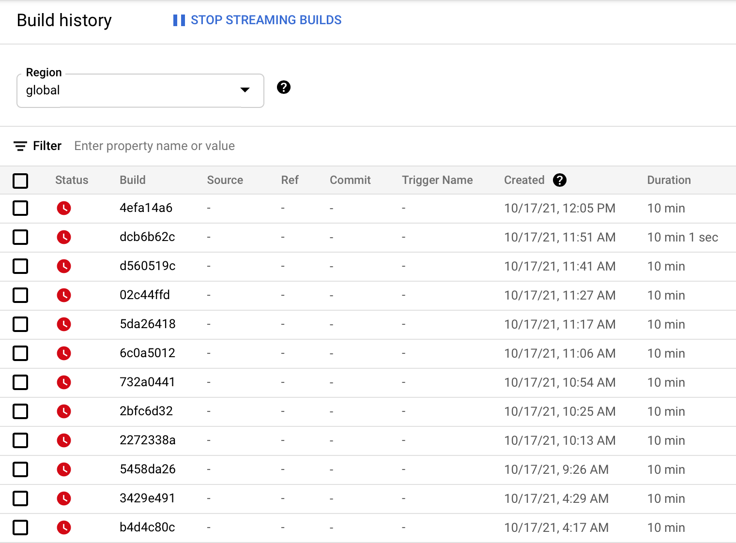Check the select-all checkbox in the header row

[x=20, y=181]
